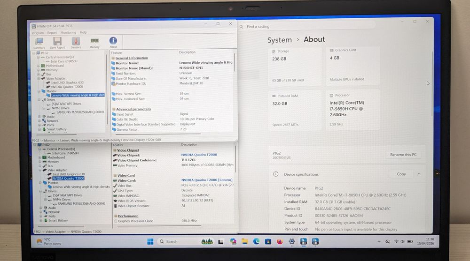Open the taskbar clock and date

click(x=426, y=241)
